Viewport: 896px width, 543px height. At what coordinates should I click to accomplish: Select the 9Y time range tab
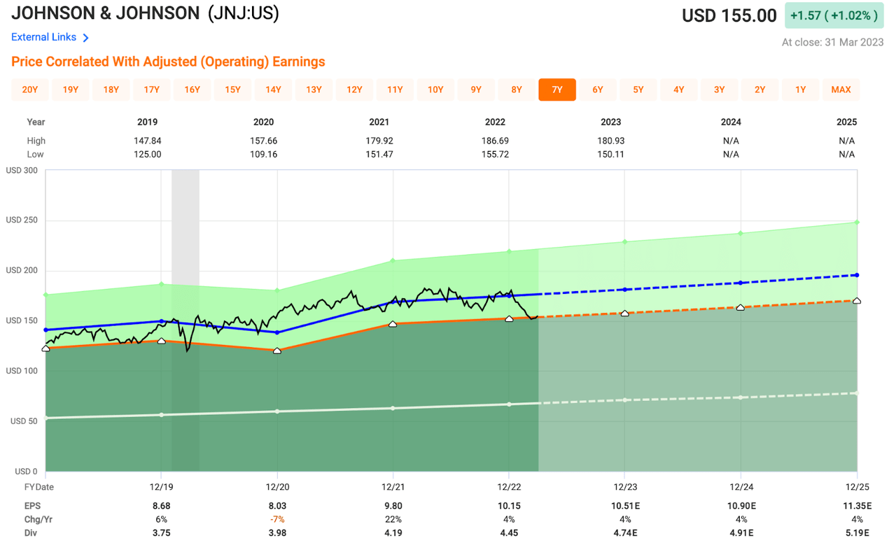click(x=476, y=90)
